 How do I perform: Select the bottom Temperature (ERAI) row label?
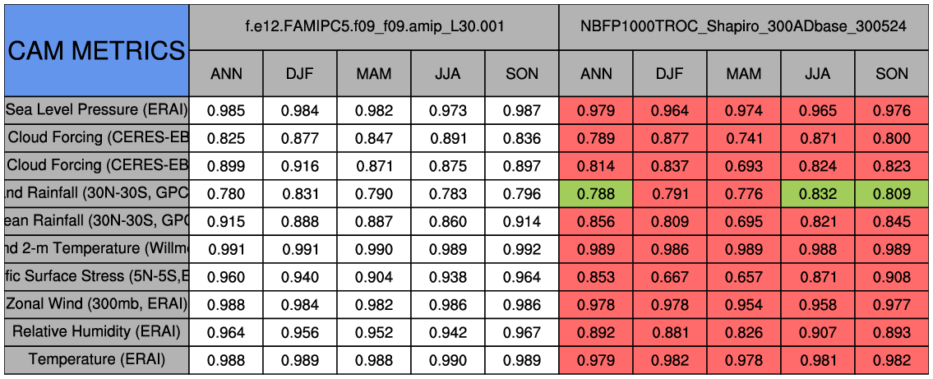click(x=96, y=359)
